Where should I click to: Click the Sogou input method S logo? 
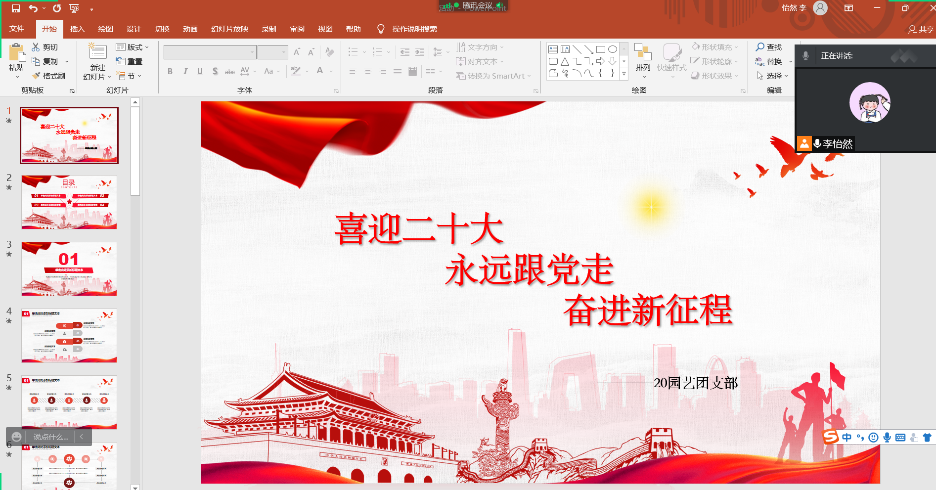click(831, 437)
